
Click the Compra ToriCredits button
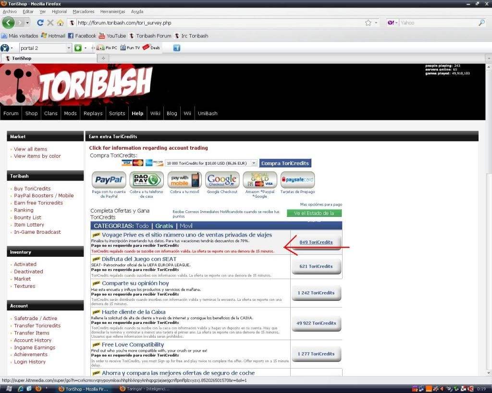pyautogui.click(x=285, y=163)
